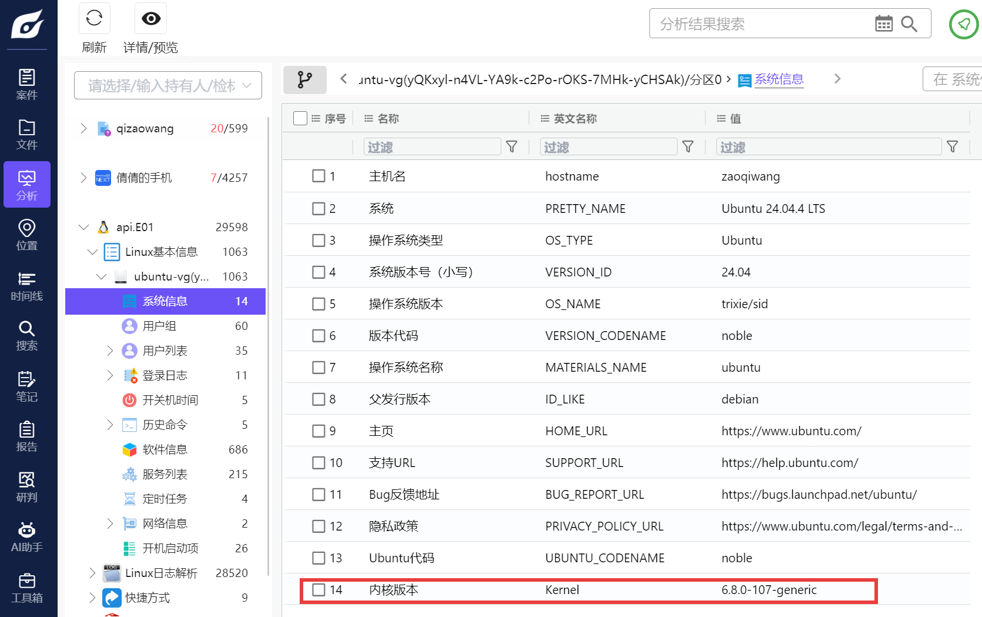Click the https://www.ubuntu.com/ value cell
The width and height of the screenshot is (982, 617).
792,431
